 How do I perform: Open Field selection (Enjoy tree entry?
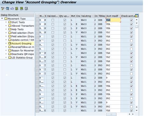pyautogui.click(x=23, y=36)
